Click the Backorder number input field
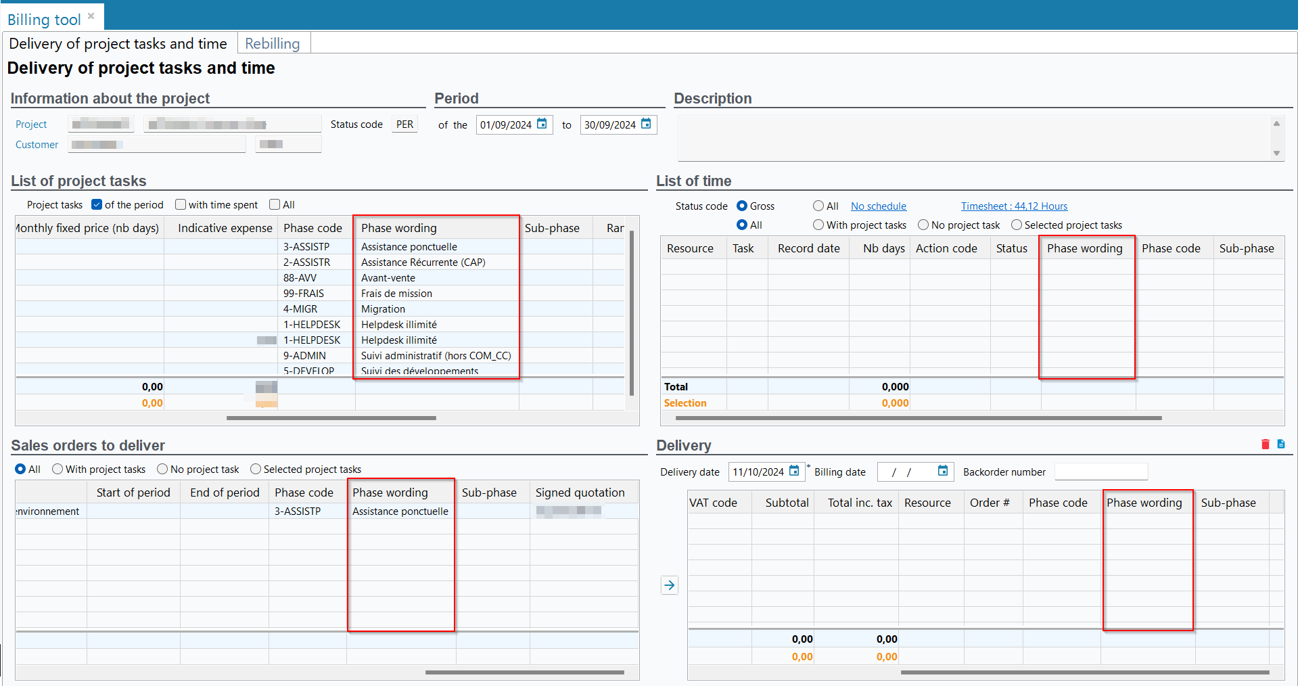The width and height of the screenshot is (1298, 686). (1100, 472)
